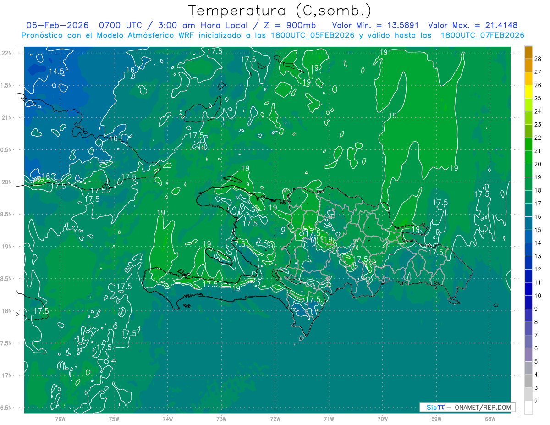Click the '18N' latitude axis label
Image resolution: width=550 pixels, height=425 pixels.
[7, 311]
